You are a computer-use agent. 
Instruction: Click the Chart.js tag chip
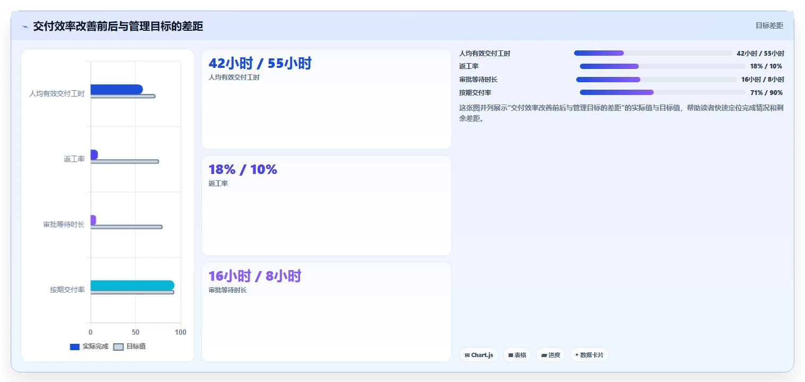(x=478, y=355)
